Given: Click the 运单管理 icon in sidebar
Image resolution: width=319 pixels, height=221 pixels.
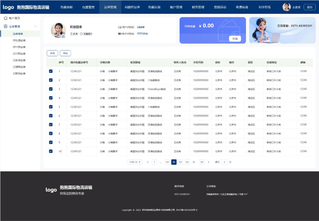Looking at the screenshot, I should (x=5, y=26).
